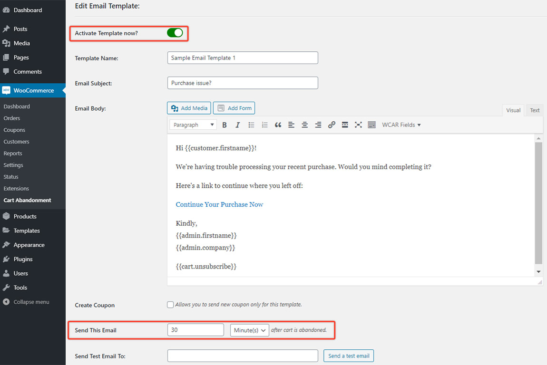
Task: Open the WooCommerce admin menu
Action: 33,90
